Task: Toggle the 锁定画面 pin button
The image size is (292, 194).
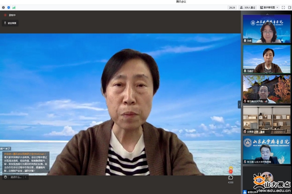Action: [10, 23]
